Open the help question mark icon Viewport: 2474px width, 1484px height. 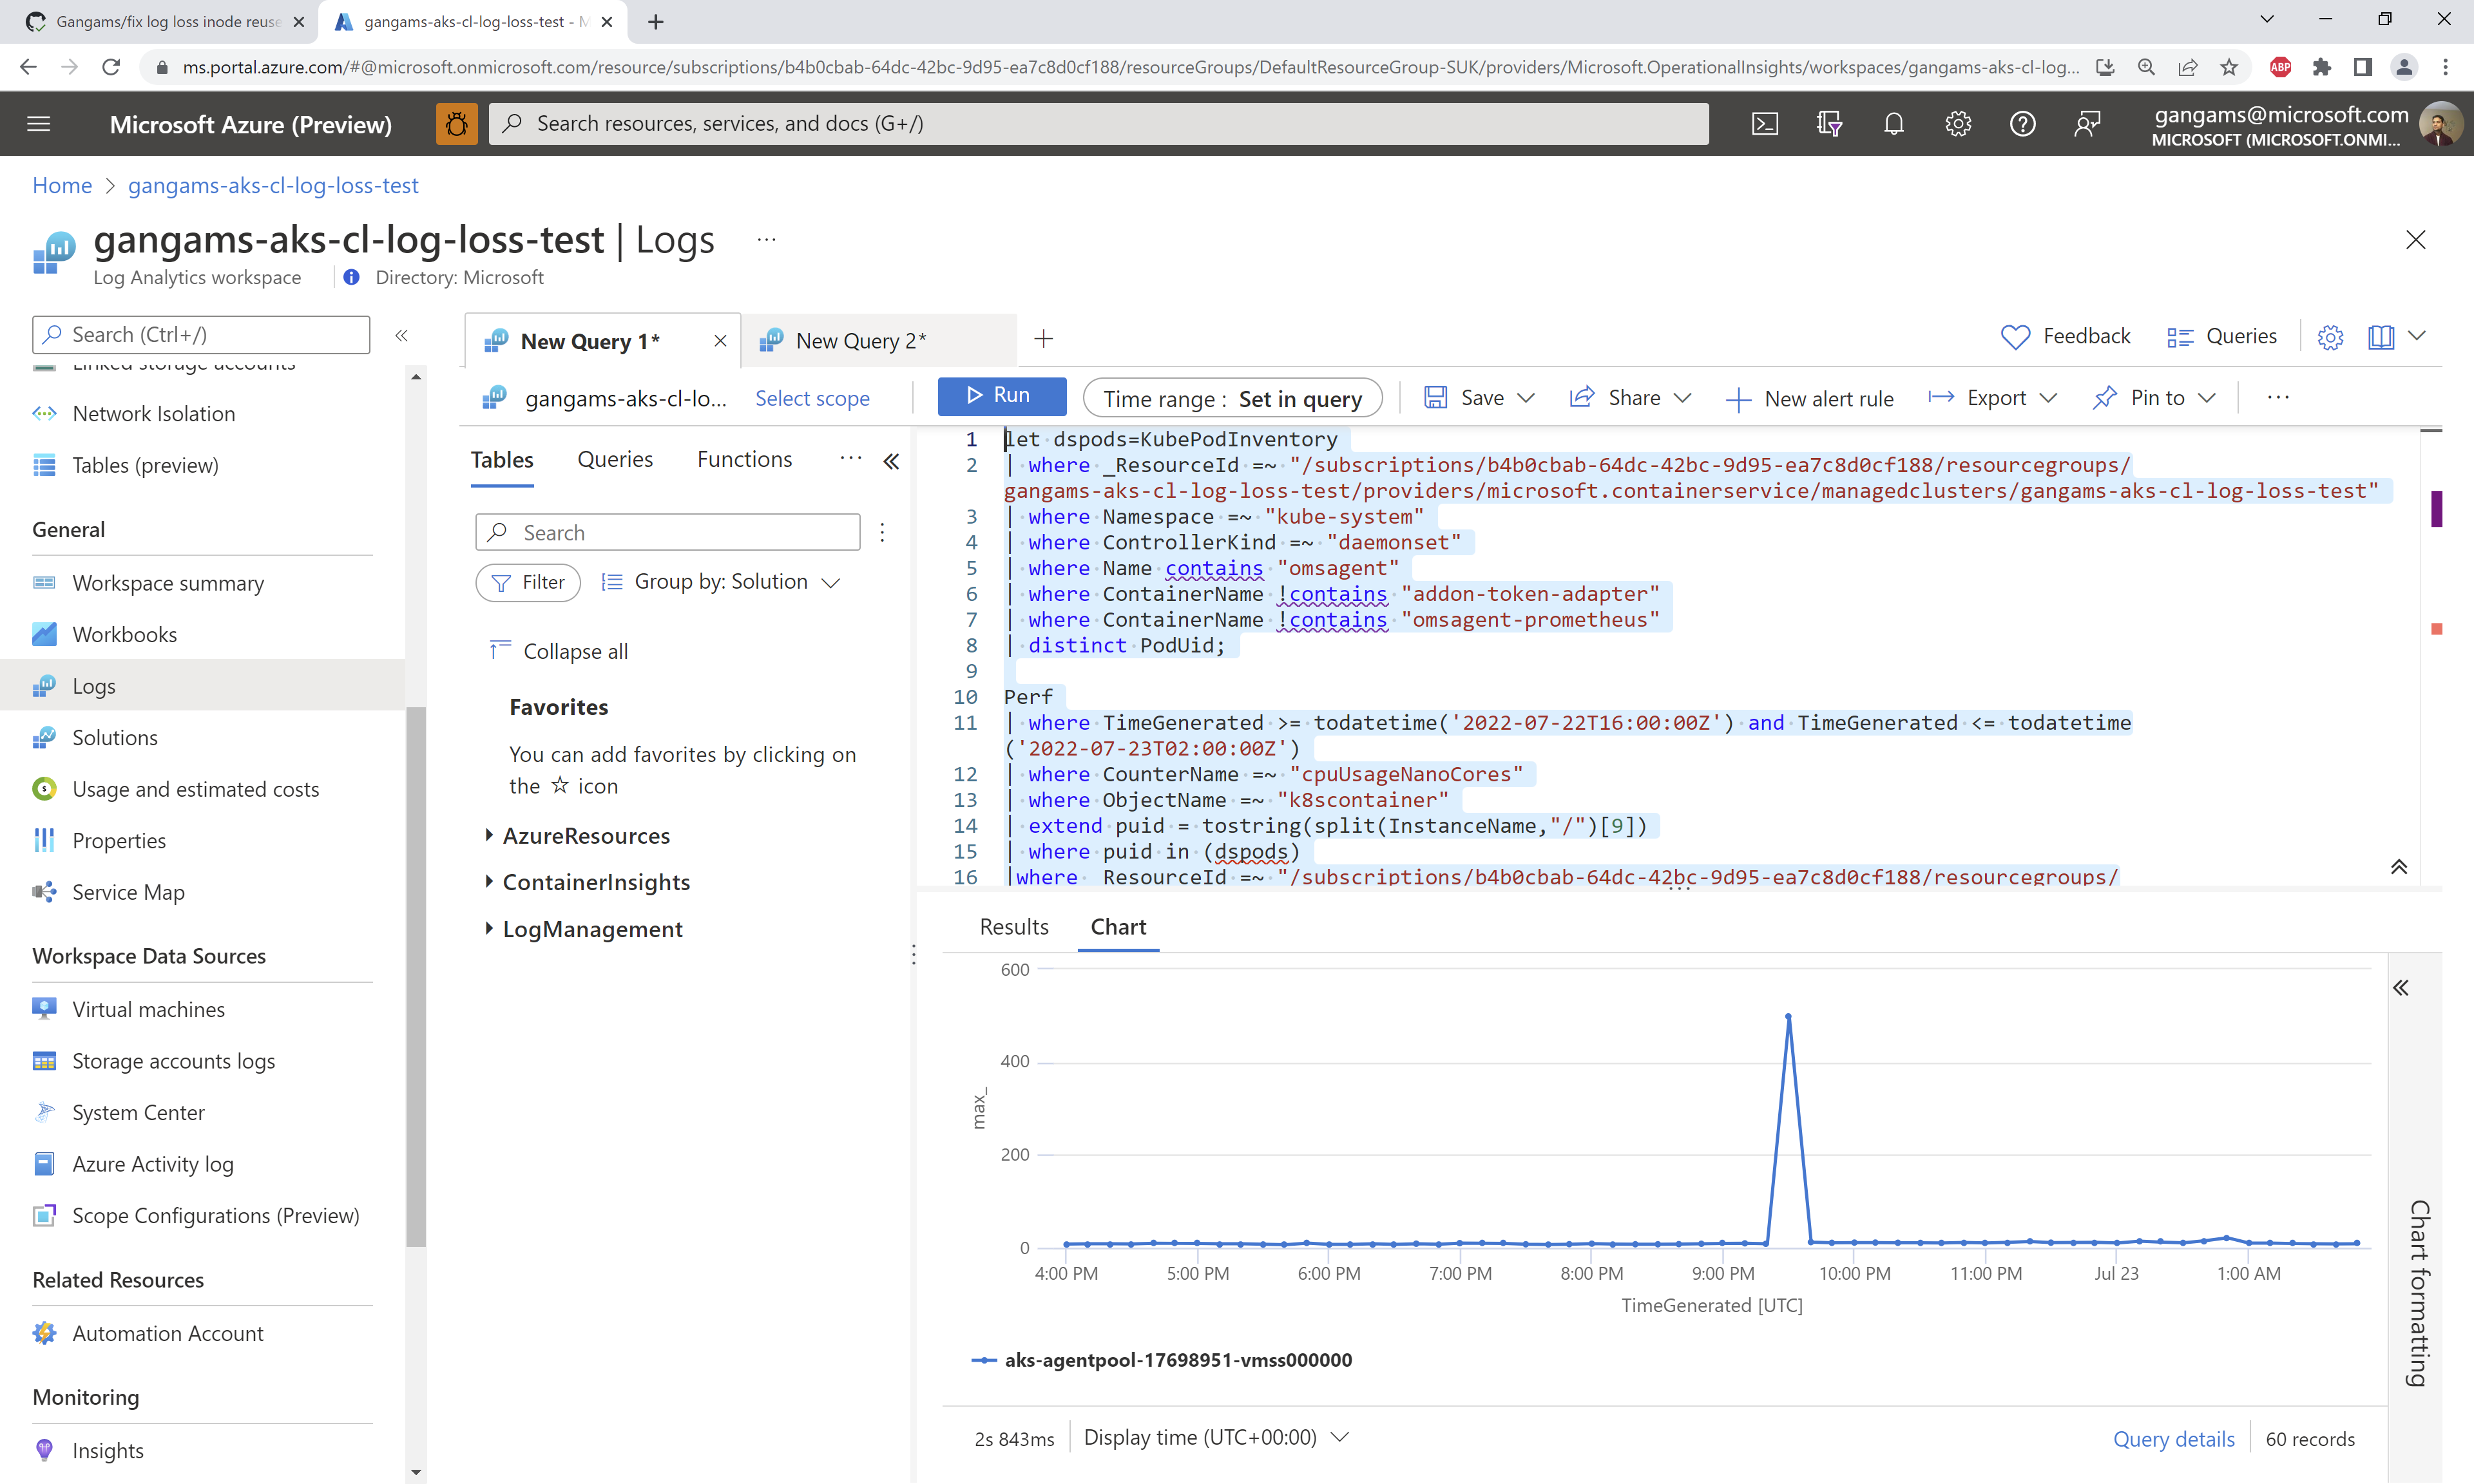pos(2022,124)
